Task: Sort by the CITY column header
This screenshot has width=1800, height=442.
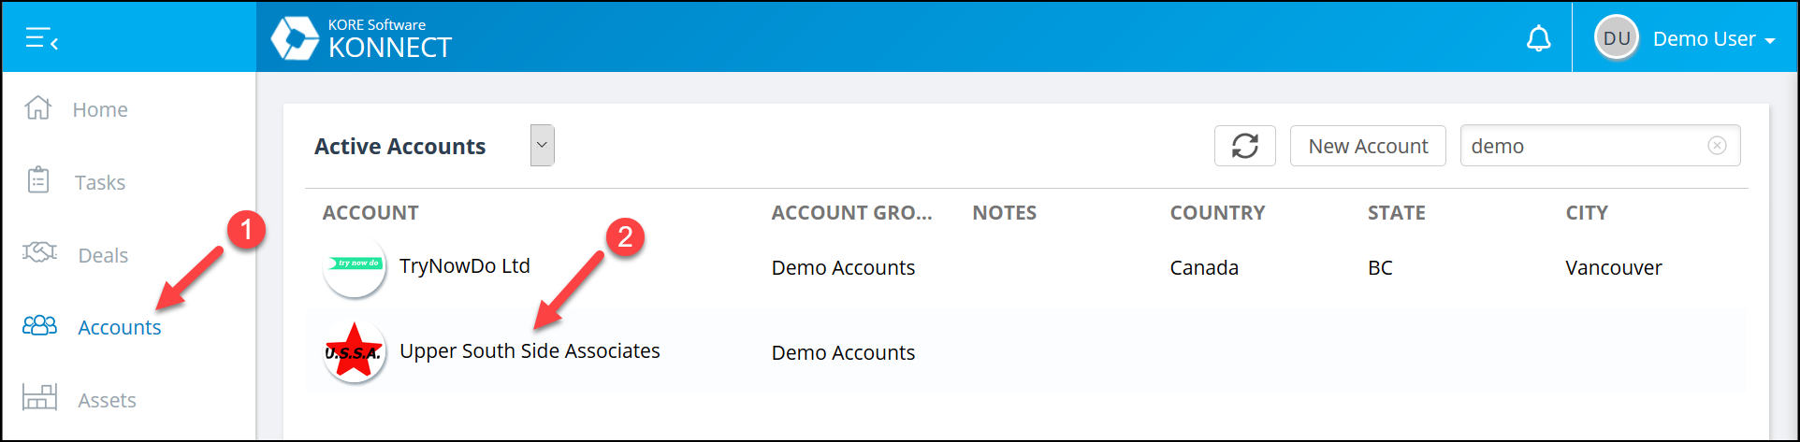Action: tap(1587, 213)
